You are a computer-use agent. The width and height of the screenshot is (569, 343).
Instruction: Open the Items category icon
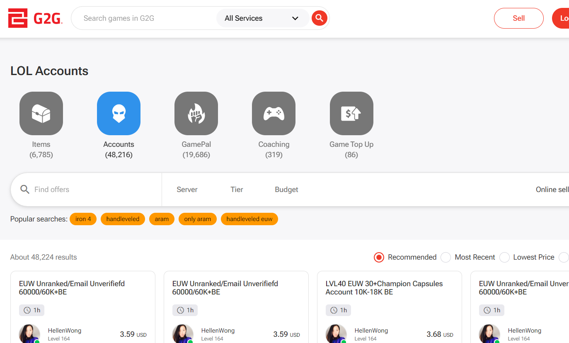(x=41, y=113)
